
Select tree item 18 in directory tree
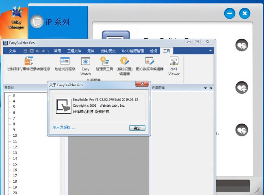(x=15, y=182)
